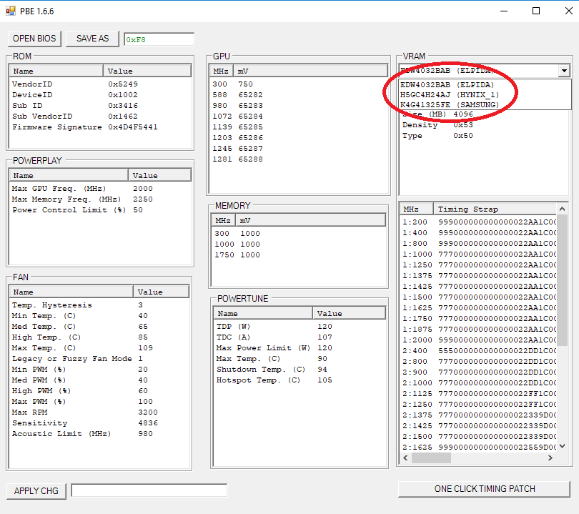Select the TDP (W) row in POWERTUNE
Image resolution: width=579 pixels, height=514 pixels.
point(272,326)
